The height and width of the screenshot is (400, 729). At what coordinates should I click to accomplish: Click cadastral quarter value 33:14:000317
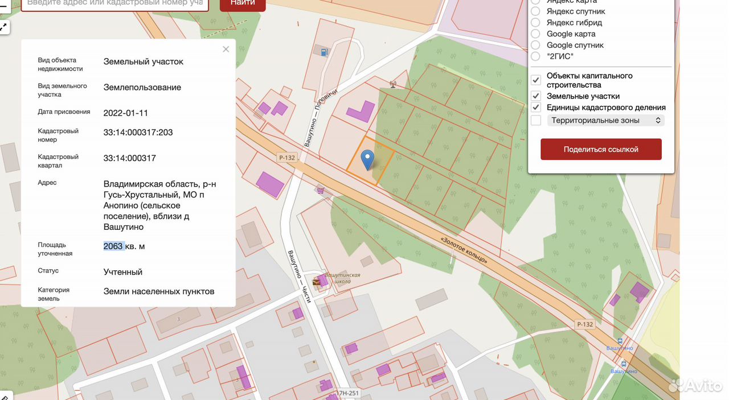click(129, 158)
